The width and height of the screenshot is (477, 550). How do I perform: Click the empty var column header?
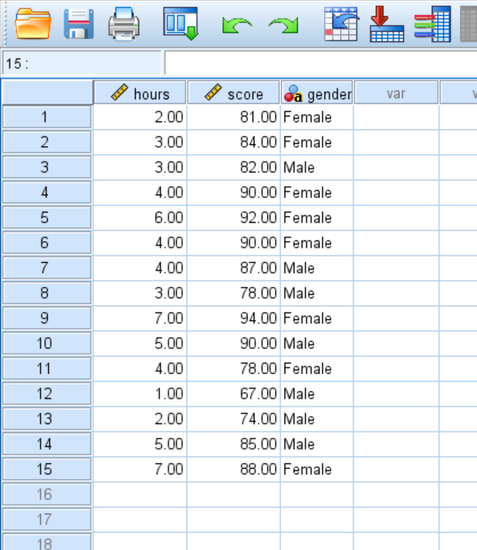pos(396,93)
